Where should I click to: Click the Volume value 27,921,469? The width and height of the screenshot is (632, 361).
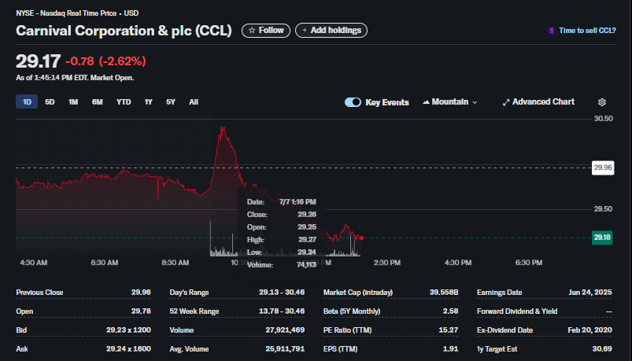tap(285, 330)
